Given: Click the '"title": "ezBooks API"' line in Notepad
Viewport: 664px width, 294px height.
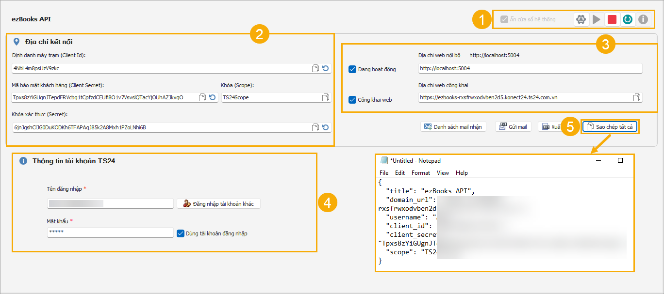Looking at the screenshot, I should (430, 191).
